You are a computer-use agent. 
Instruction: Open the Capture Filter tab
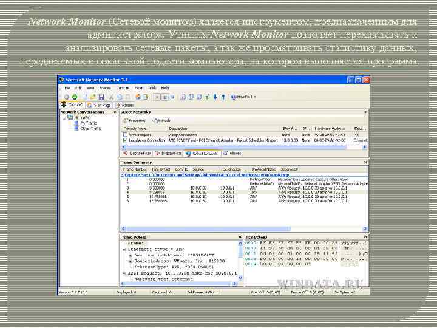point(137,153)
